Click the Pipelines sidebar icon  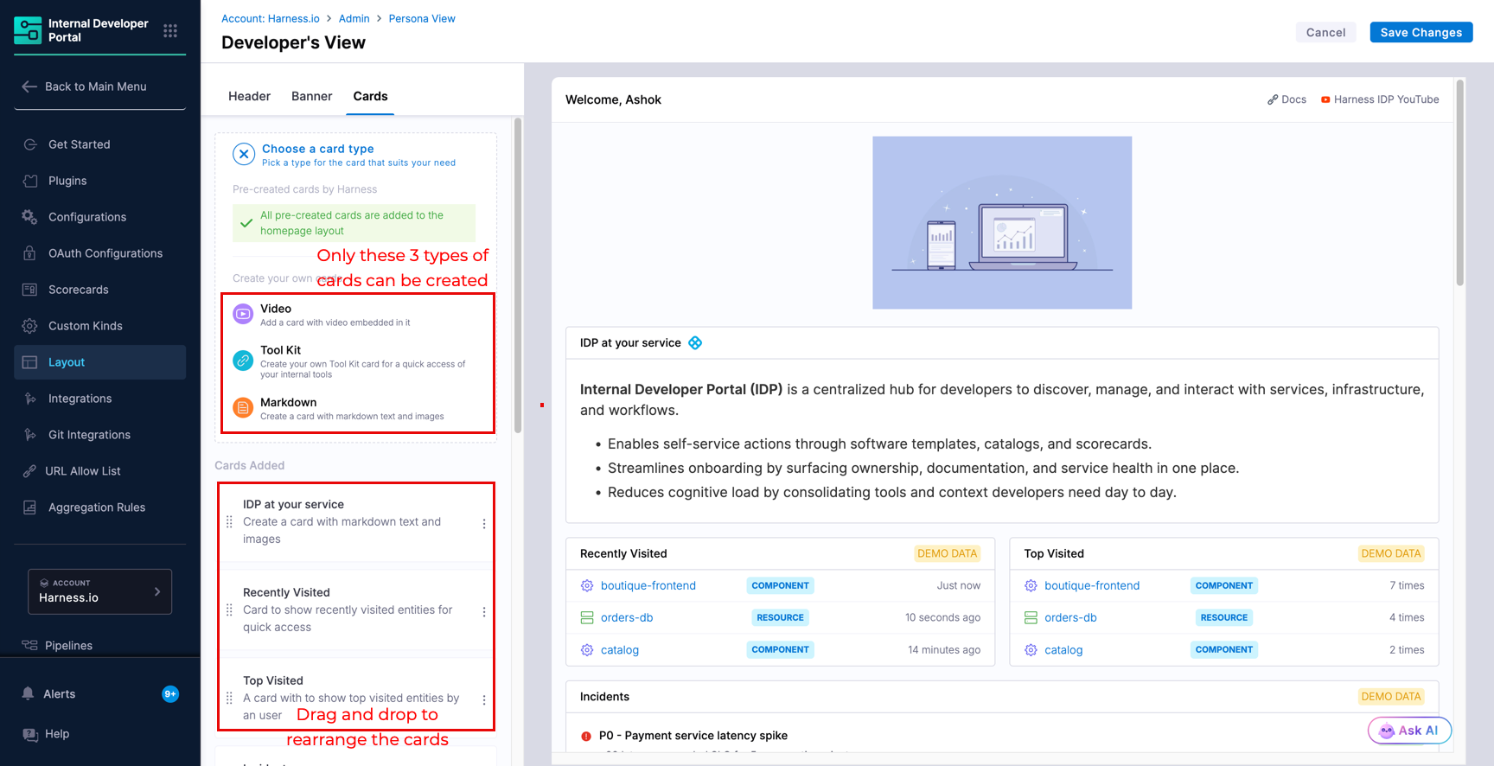tap(29, 645)
